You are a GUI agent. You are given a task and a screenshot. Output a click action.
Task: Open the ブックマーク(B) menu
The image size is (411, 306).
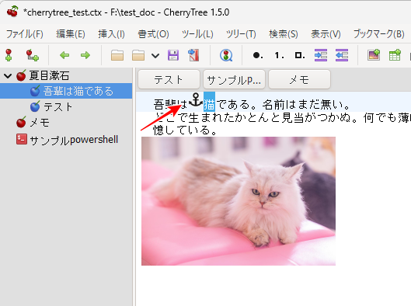tap(379, 34)
